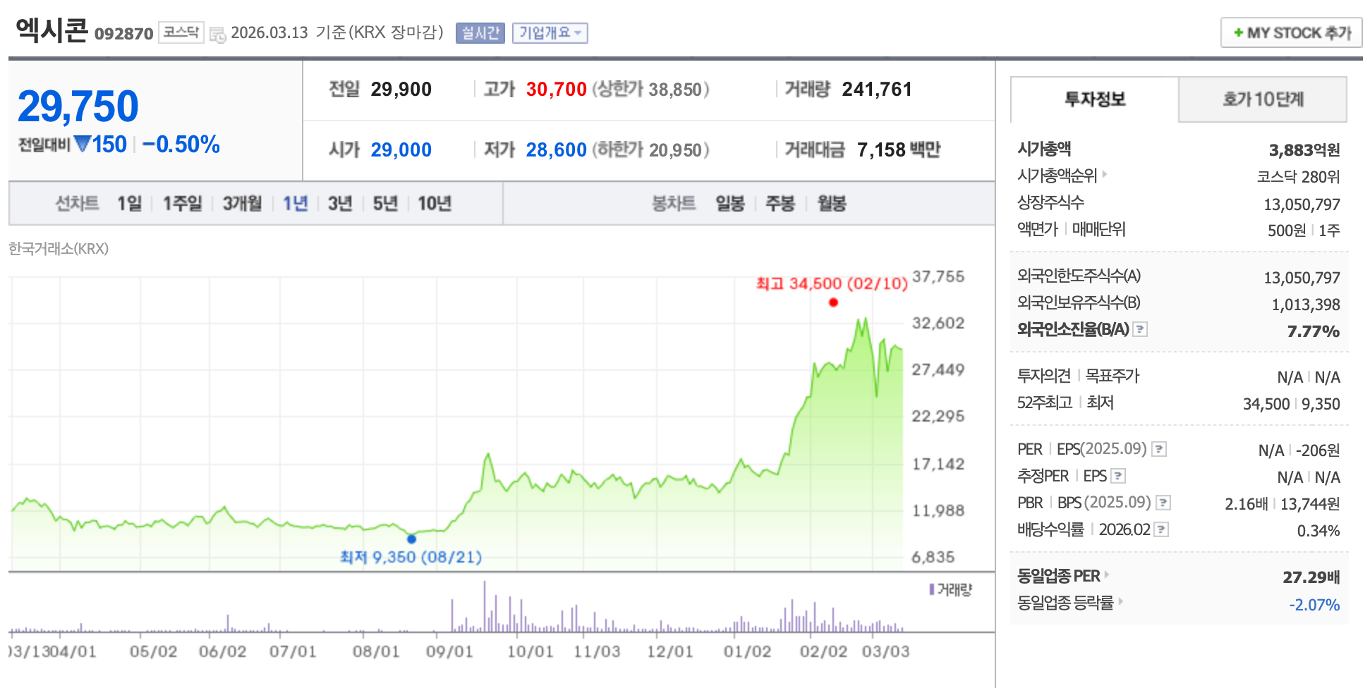Select the 5년 line chart period

coord(385,204)
